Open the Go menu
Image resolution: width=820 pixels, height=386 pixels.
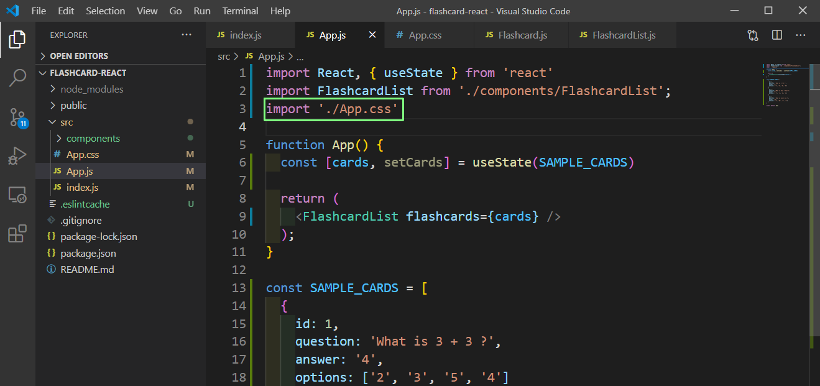pos(176,11)
